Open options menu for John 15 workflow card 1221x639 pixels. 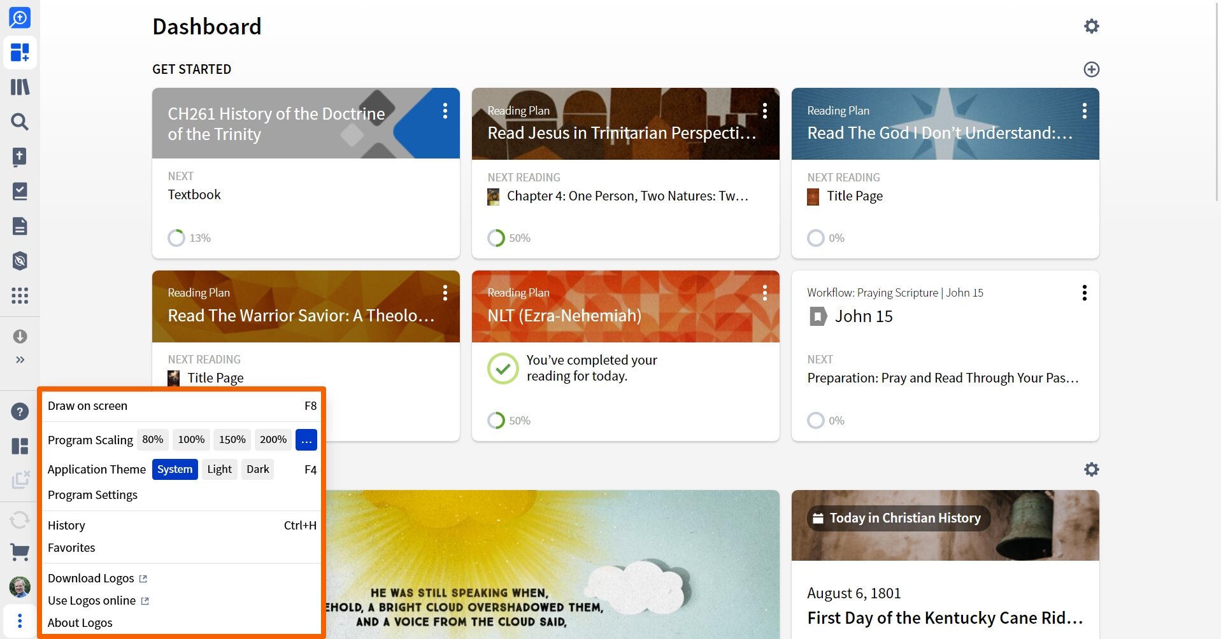tap(1084, 293)
